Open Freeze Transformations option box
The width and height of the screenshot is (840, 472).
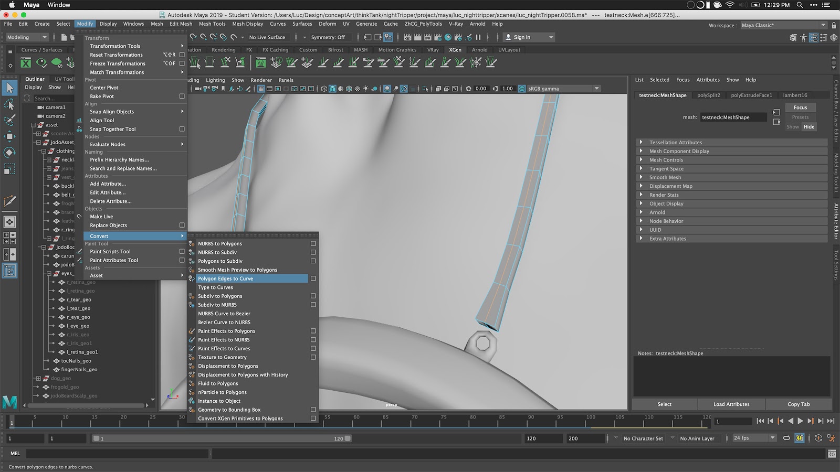coord(182,63)
